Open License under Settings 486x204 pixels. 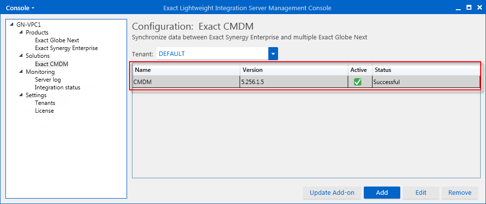coord(44,111)
